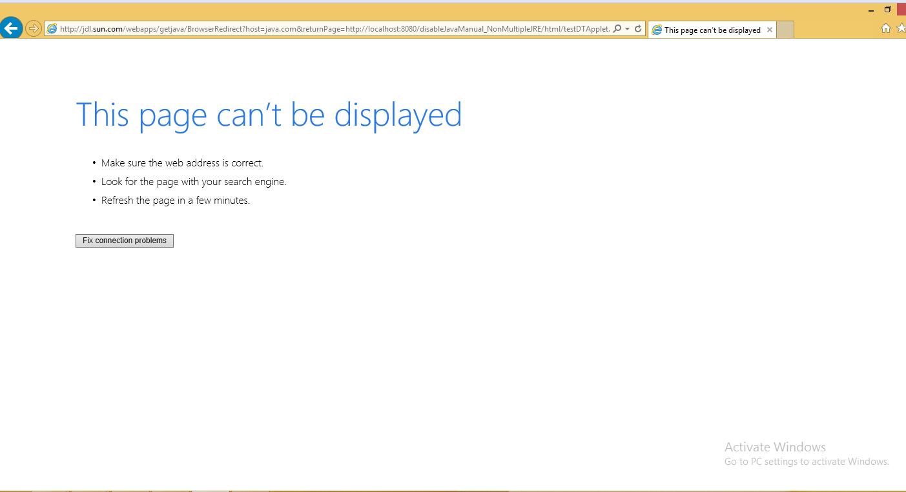Refresh the page using the reload icon
This screenshot has height=492, width=906.
(x=638, y=29)
